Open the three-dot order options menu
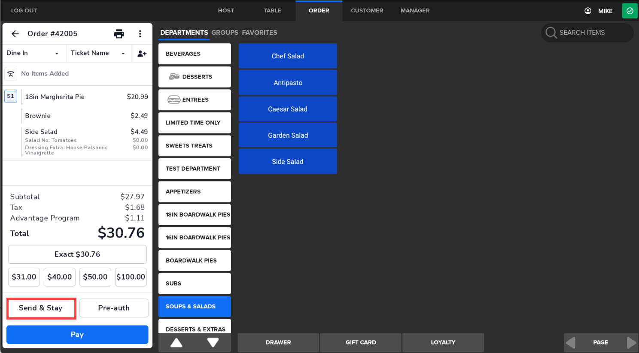639x353 pixels. tap(140, 33)
